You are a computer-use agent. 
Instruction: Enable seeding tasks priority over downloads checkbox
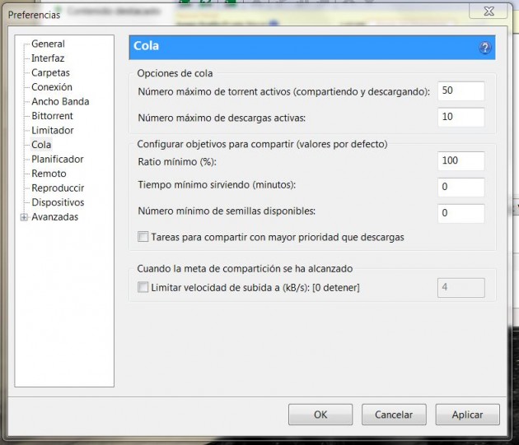click(143, 237)
